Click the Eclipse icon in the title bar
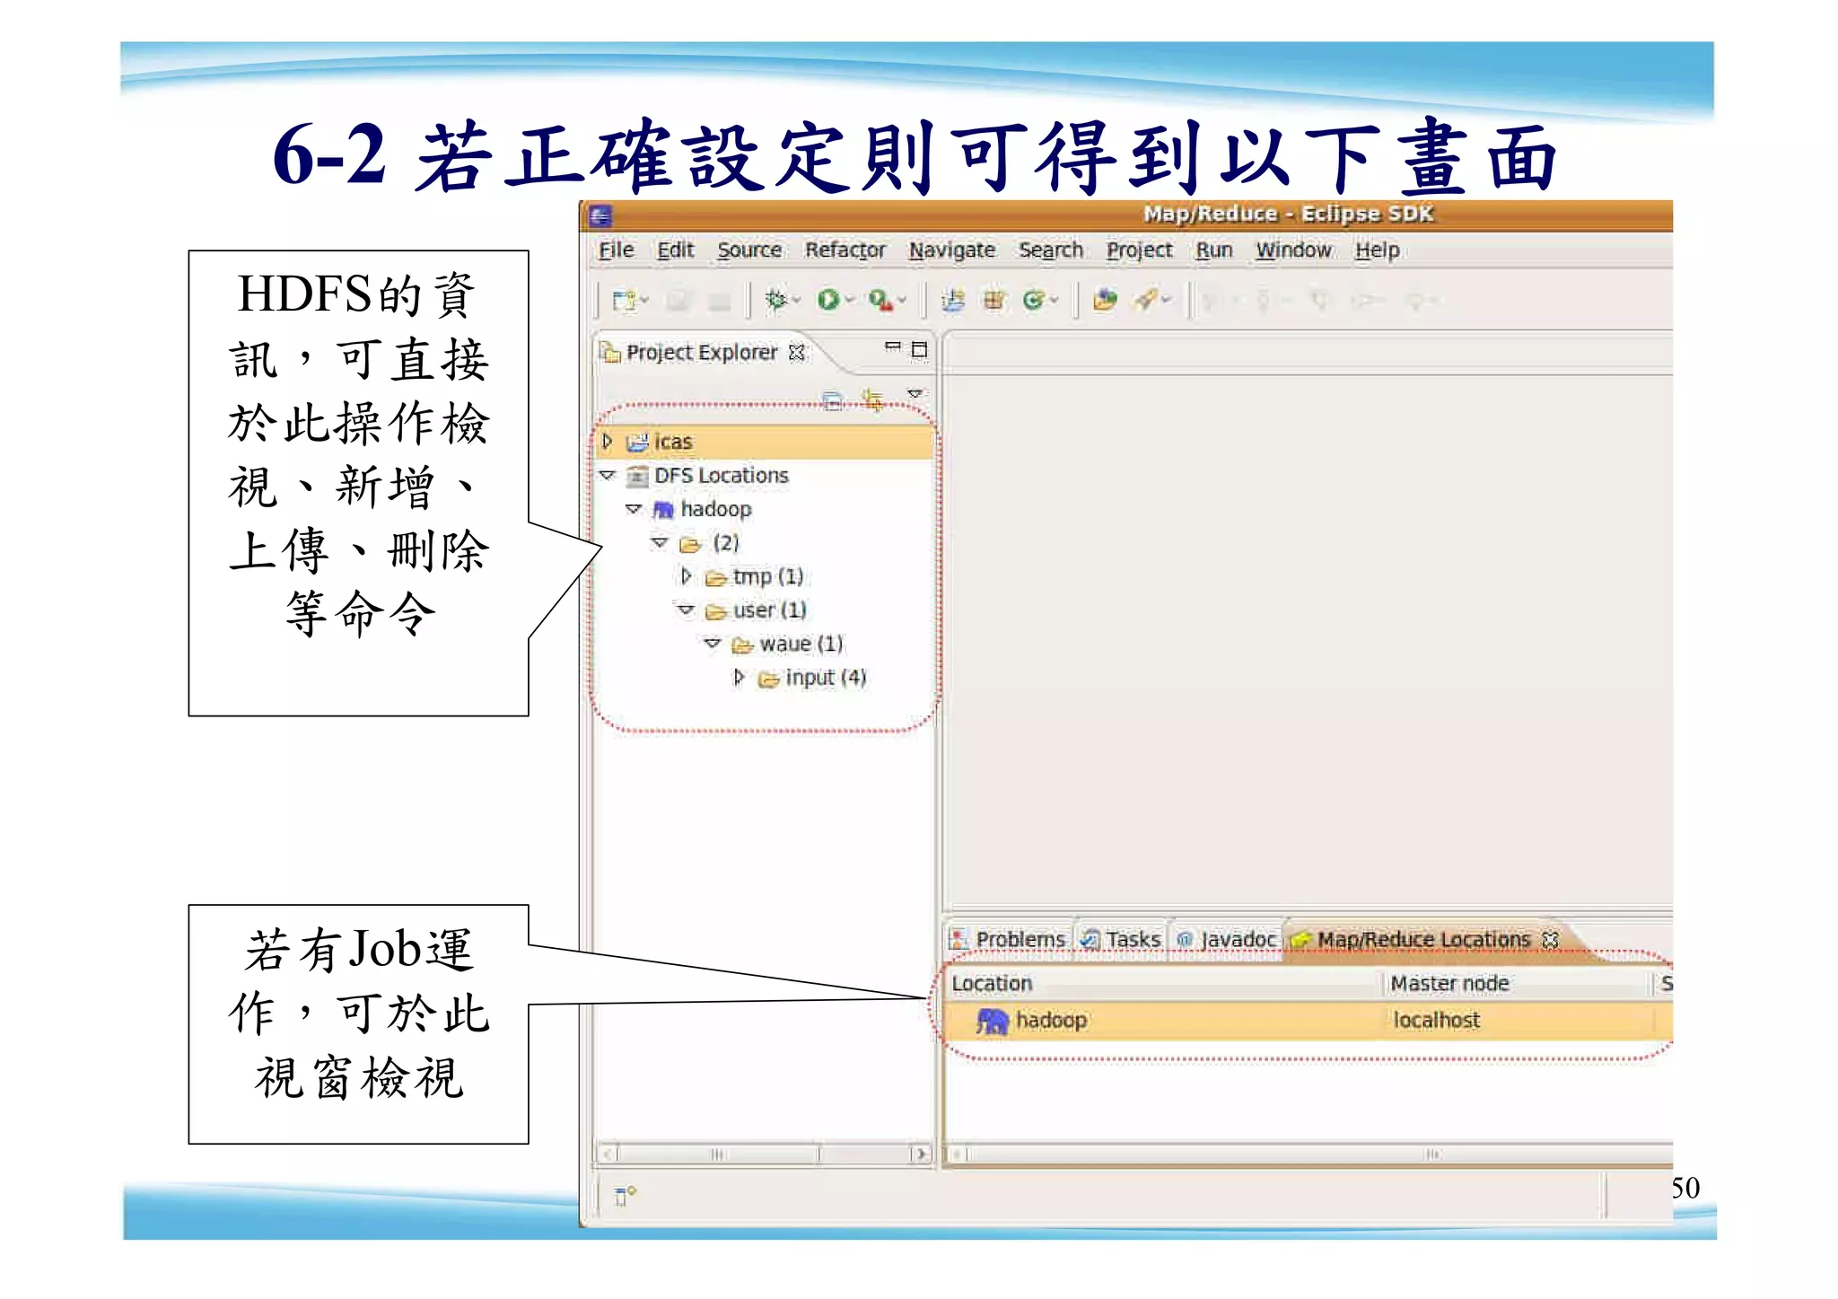The width and height of the screenshot is (1838, 1299). coord(600,215)
